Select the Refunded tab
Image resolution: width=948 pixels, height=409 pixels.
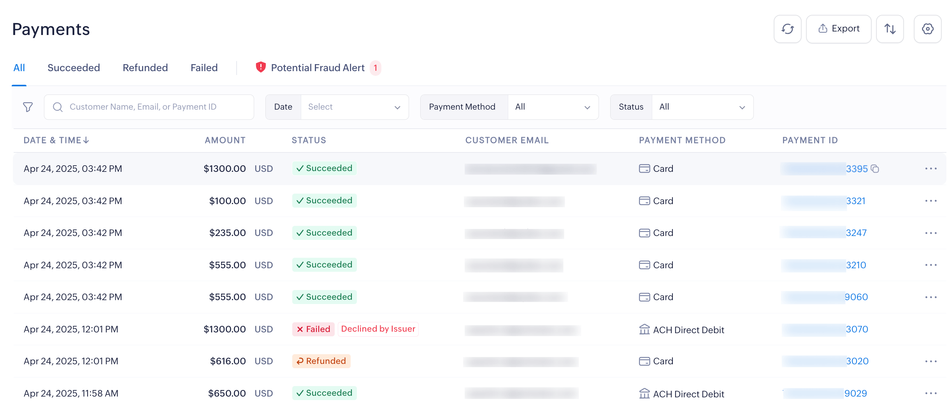pyautogui.click(x=145, y=67)
